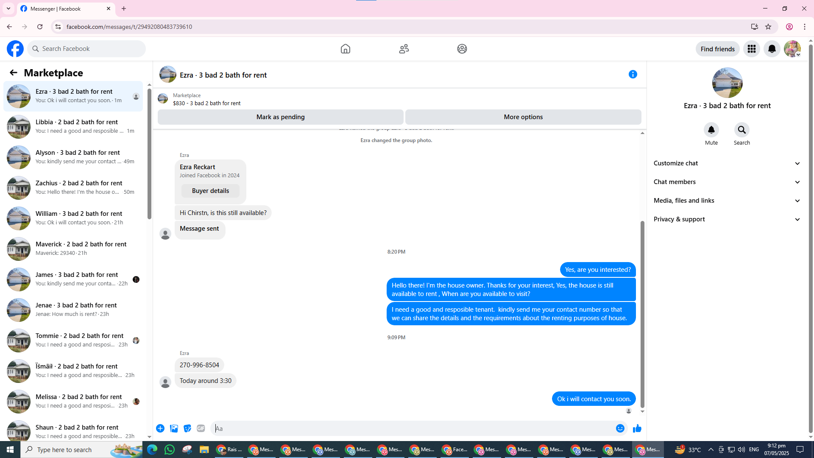Image resolution: width=814 pixels, height=458 pixels.
Task: Mute this conversation
Action: point(711,130)
